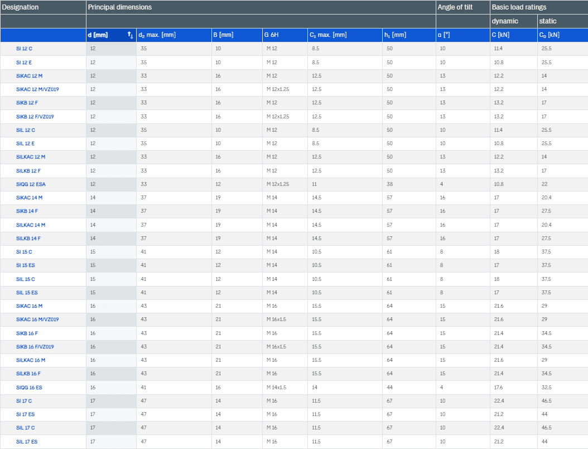Click the G 6H column header
The width and height of the screenshot is (588, 449).
coord(273,35)
